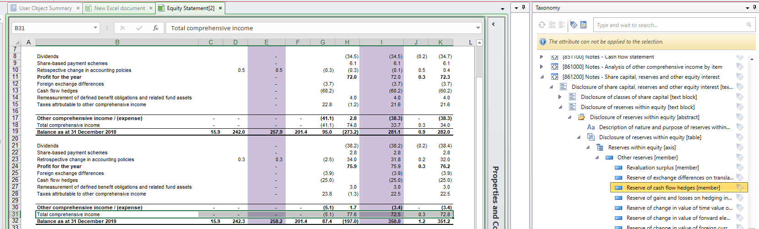Viewport: 759px width, 229px height.
Task: Click tag icon beside Reserve of cash flow hedges
Action: pos(740,188)
